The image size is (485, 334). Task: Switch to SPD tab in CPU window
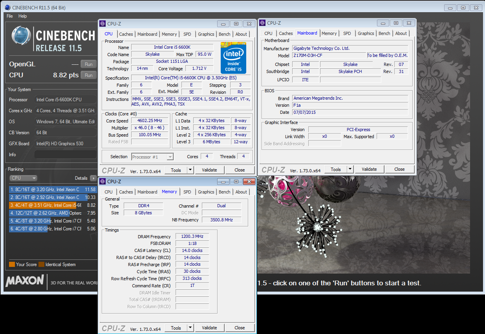pos(187,34)
